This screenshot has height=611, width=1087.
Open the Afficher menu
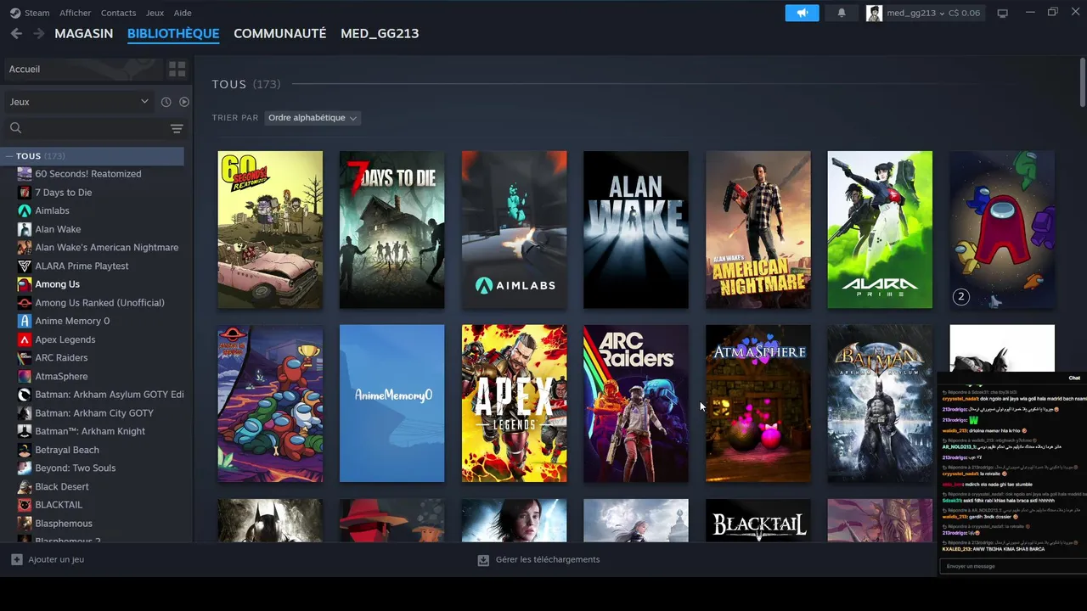[x=76, y=13]
